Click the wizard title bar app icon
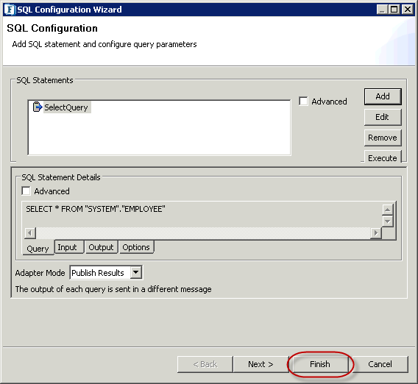This screenshot has width=418, height=384. [x=10, y=10]
